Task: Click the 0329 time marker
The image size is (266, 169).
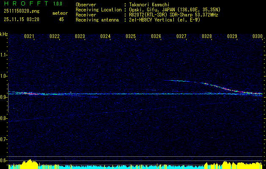Action: pos(232,37)
